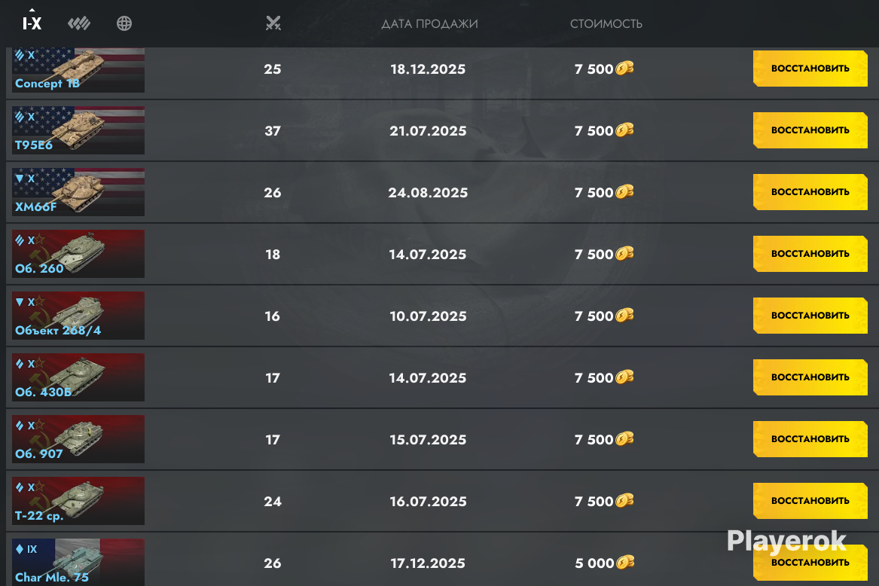Sort by battles crossed swords icon
The height and width of the screenshot is (586, 879).
[273, 23]
